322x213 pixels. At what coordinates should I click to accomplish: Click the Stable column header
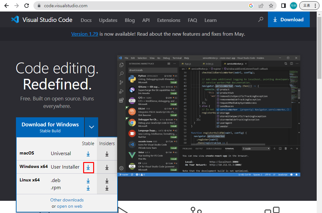[x=88, y=143]
